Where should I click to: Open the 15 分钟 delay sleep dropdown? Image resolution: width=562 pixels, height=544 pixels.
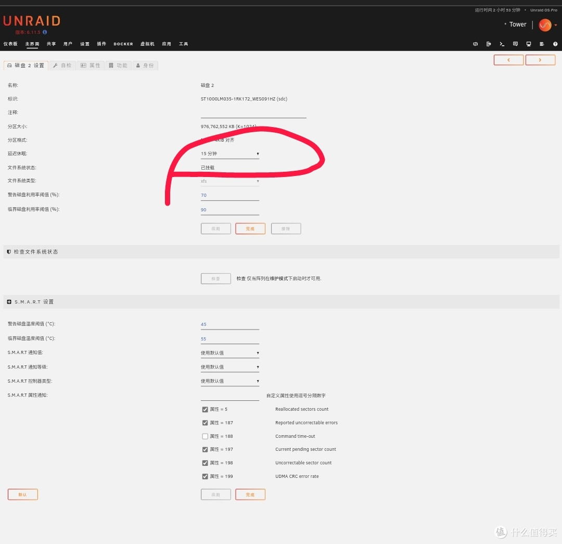tap(229, 154)
